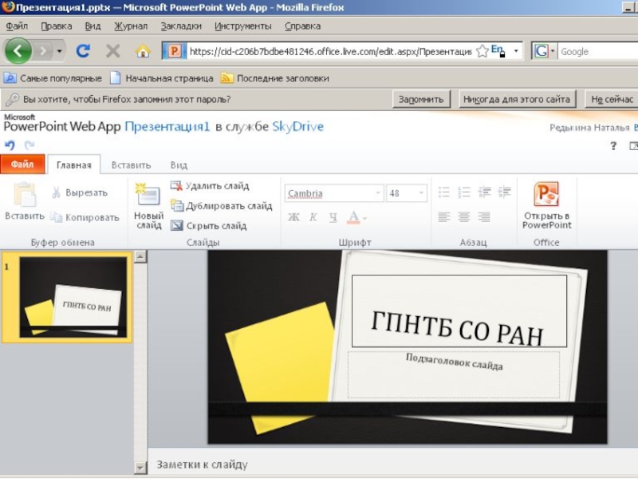
Task: Toggle italic (К) formatting
Action: coord(313,217)
